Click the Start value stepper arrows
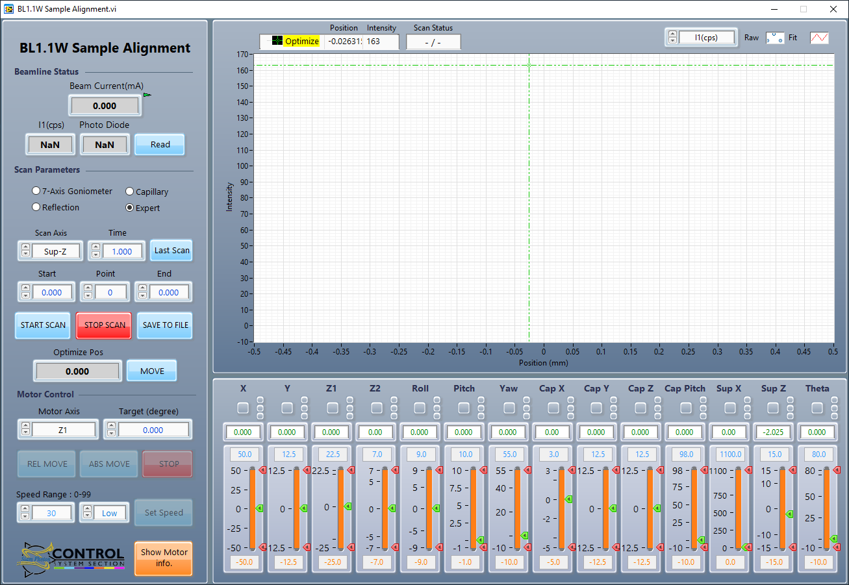The image size is (849, 585). pos(25,292)
